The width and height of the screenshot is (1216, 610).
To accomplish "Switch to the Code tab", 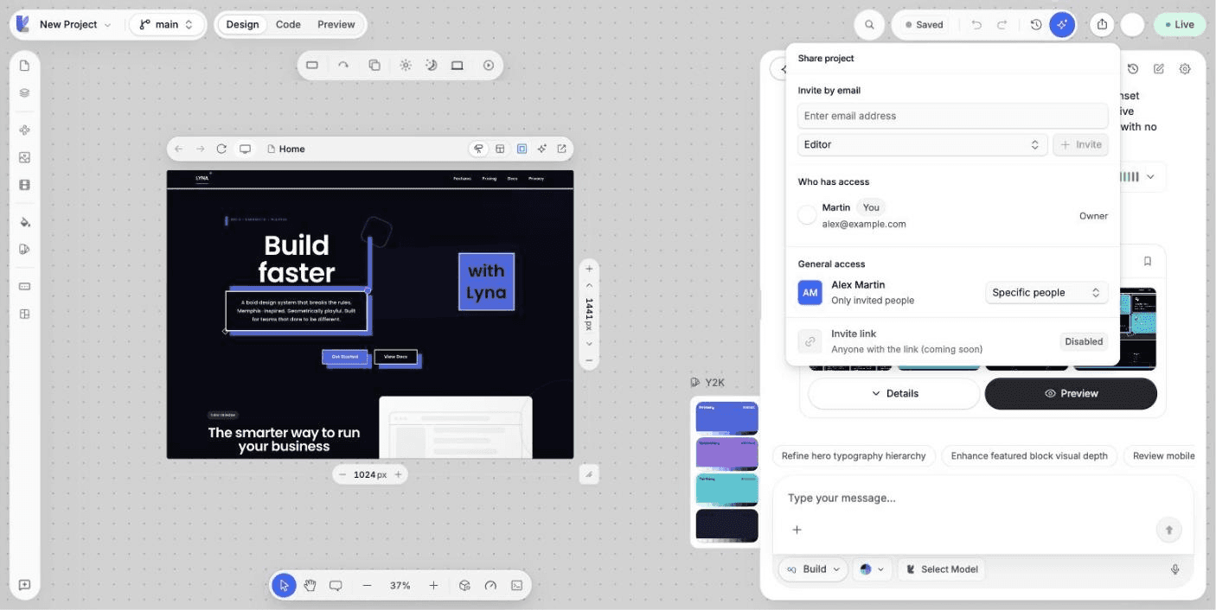I will 288,24.
